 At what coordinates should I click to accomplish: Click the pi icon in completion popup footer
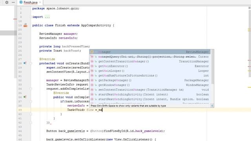point(212,106)
